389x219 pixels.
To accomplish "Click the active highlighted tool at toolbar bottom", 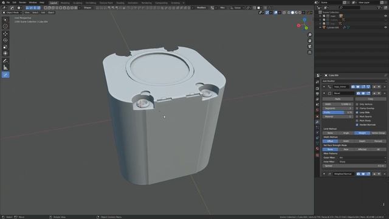I will 5,75.
